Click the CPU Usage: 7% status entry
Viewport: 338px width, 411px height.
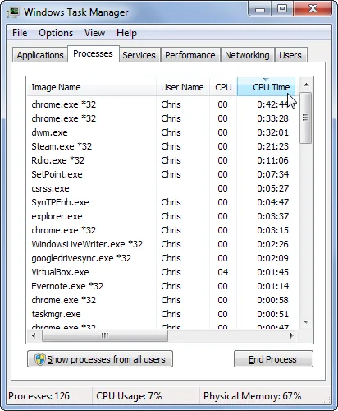129,396
